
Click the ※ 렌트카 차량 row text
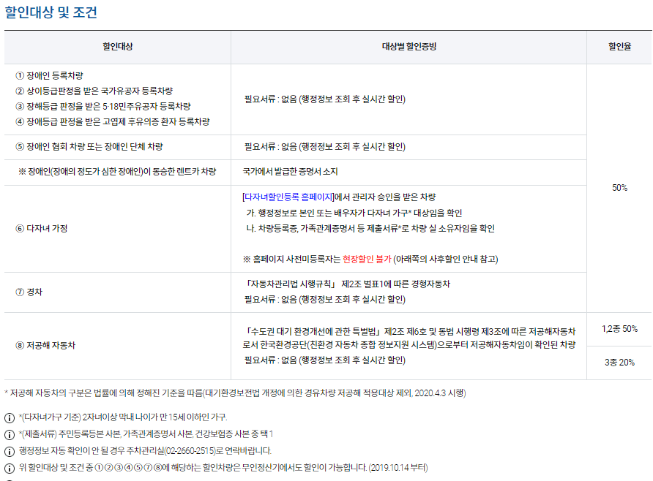(117, 172)
